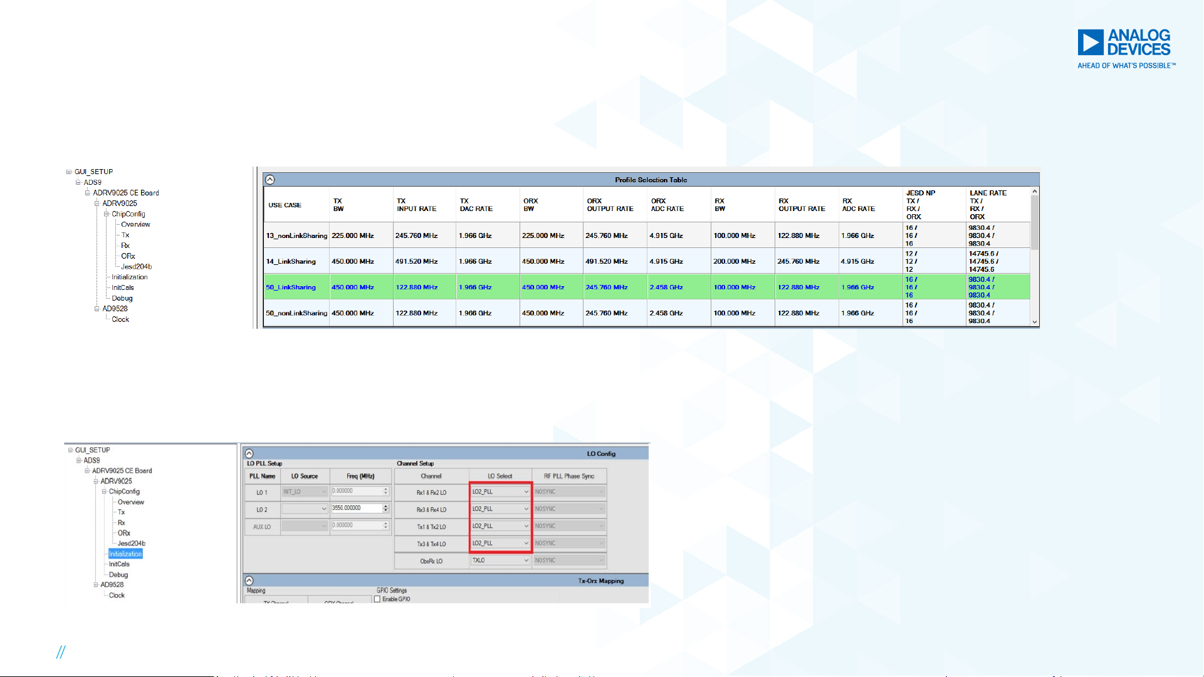Collapse AD9528 node beside Profile Selection Table
The height and width of the screenshot is (677, 1204).
tap(97, 309)
